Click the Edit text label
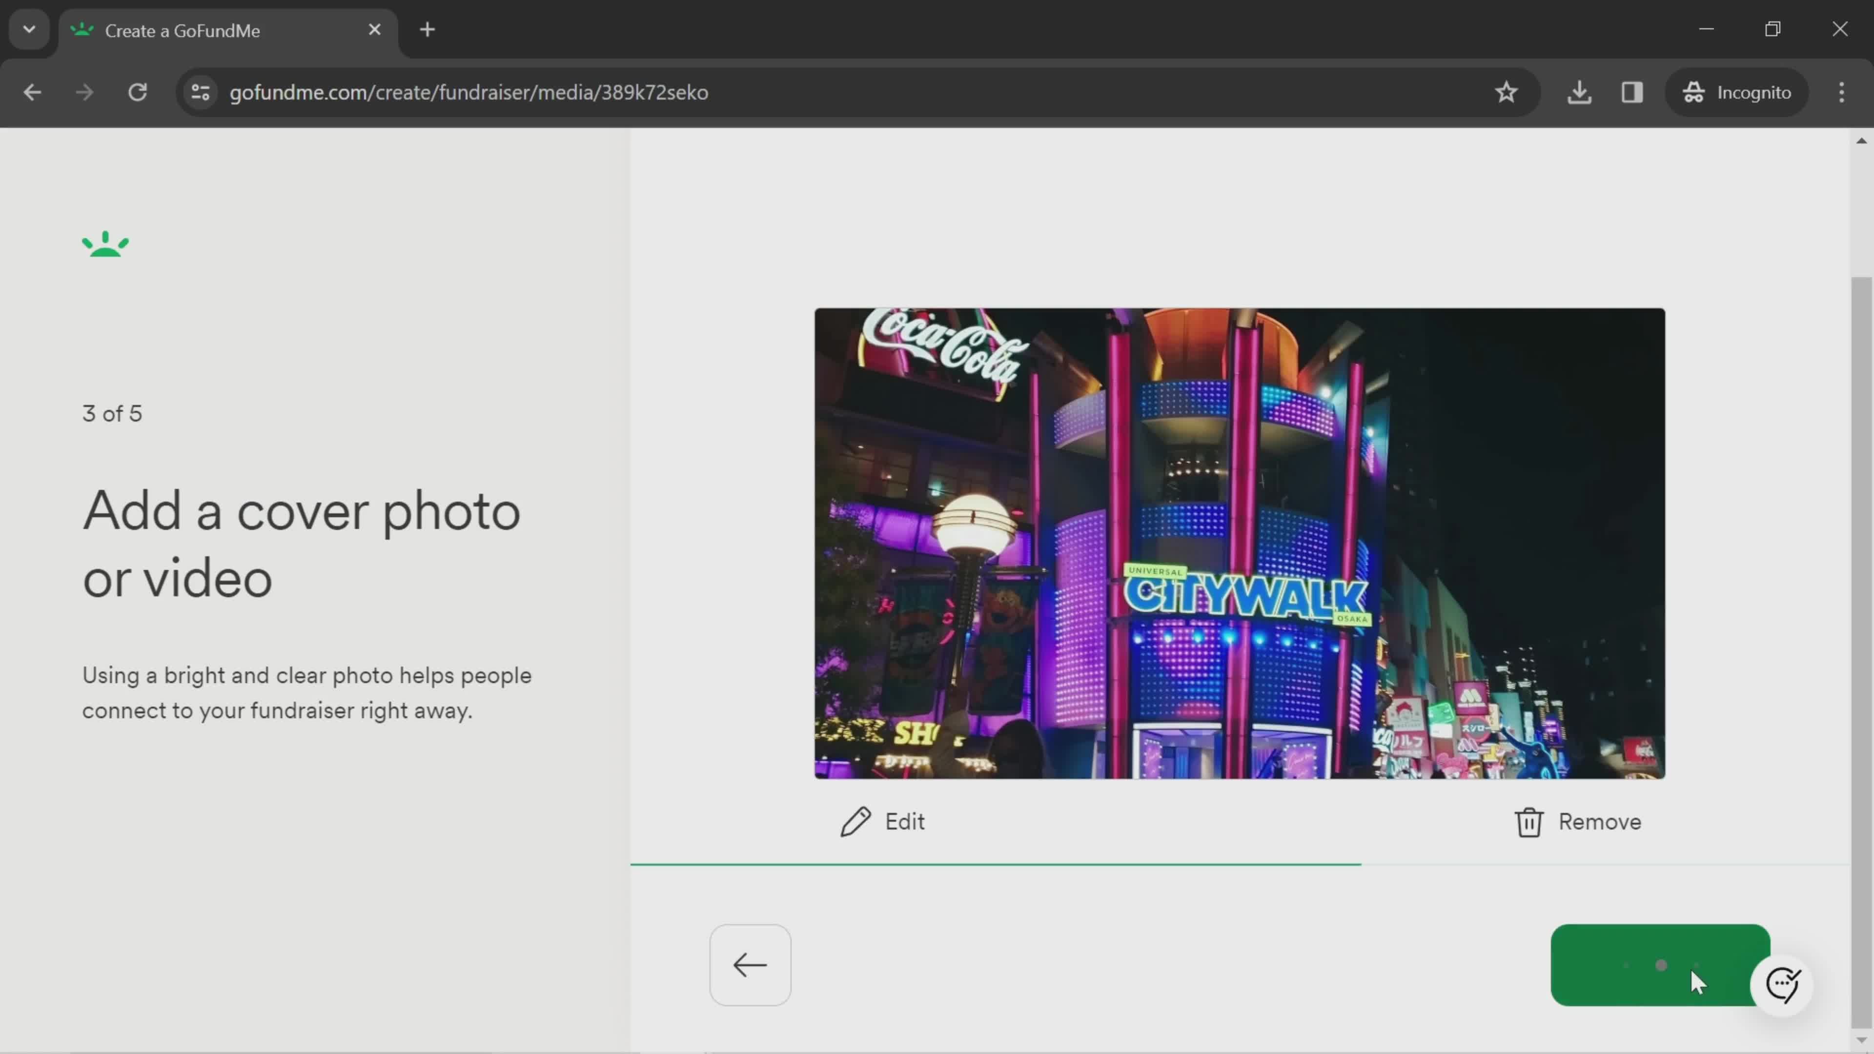 point(904,822)
